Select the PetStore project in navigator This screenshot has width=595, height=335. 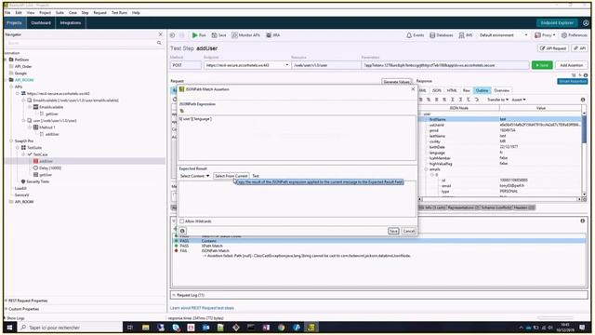click(21, 60)
